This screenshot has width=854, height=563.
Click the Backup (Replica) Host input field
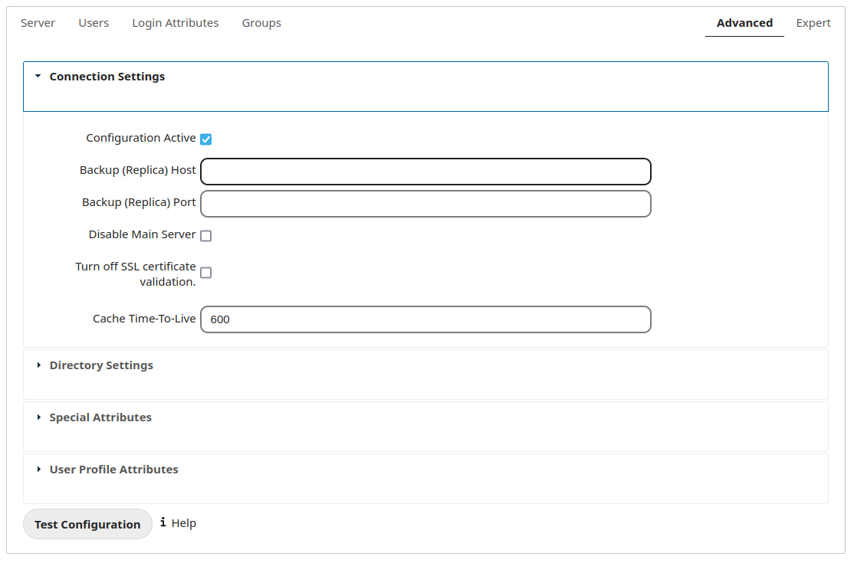(x=425, y=171)
